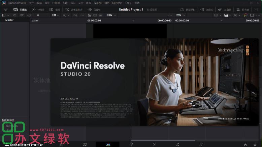262x147 pixels.
Task: Open the 文件 menu
Action: pyautogui.click(x=31, y=3)
